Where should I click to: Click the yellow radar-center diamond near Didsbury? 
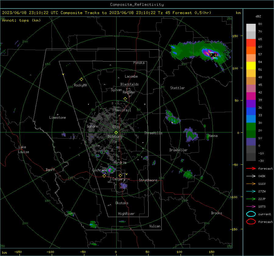tap(116, 133)
